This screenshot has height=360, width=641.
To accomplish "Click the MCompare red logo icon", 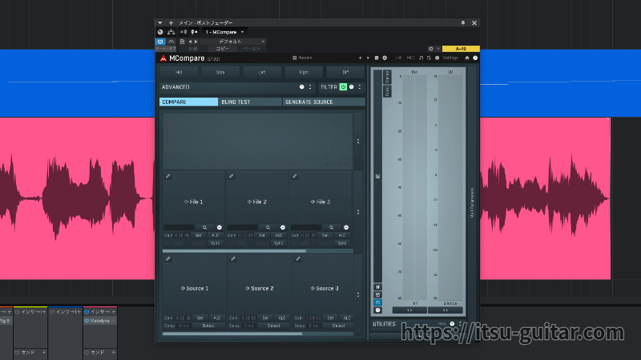I will click(x=163, y=58).
